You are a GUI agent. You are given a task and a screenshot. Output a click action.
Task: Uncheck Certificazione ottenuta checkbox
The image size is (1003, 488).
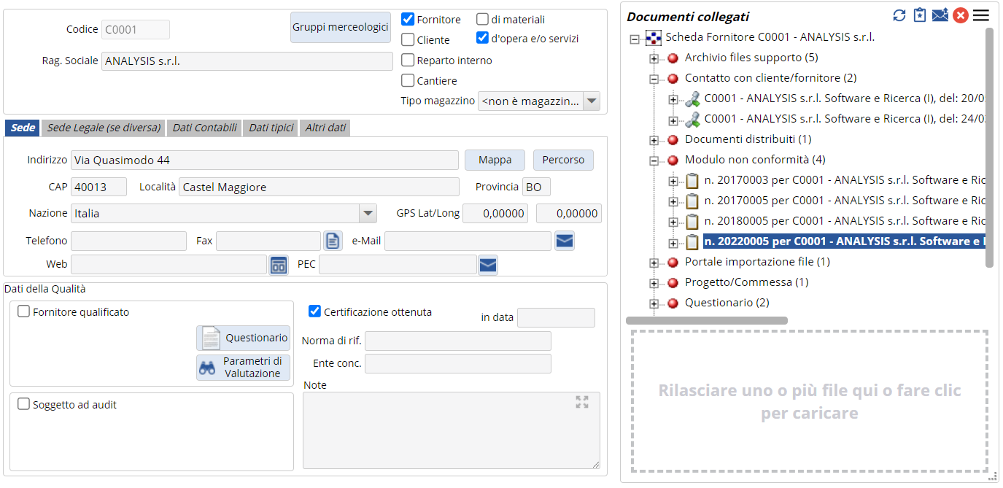315,311
